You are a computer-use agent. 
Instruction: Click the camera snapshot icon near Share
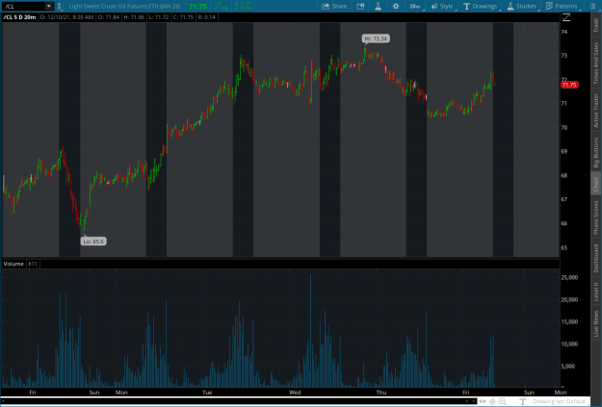tap(360, 6)
